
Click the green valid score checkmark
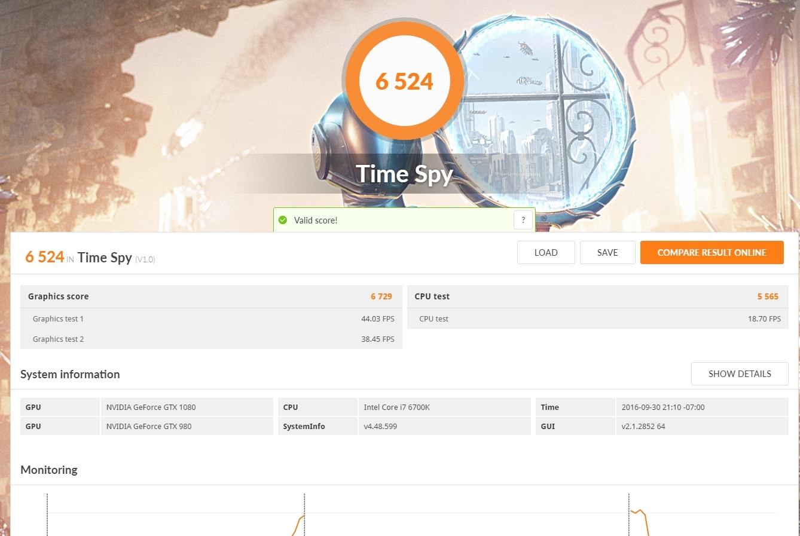tap(283, 220)
